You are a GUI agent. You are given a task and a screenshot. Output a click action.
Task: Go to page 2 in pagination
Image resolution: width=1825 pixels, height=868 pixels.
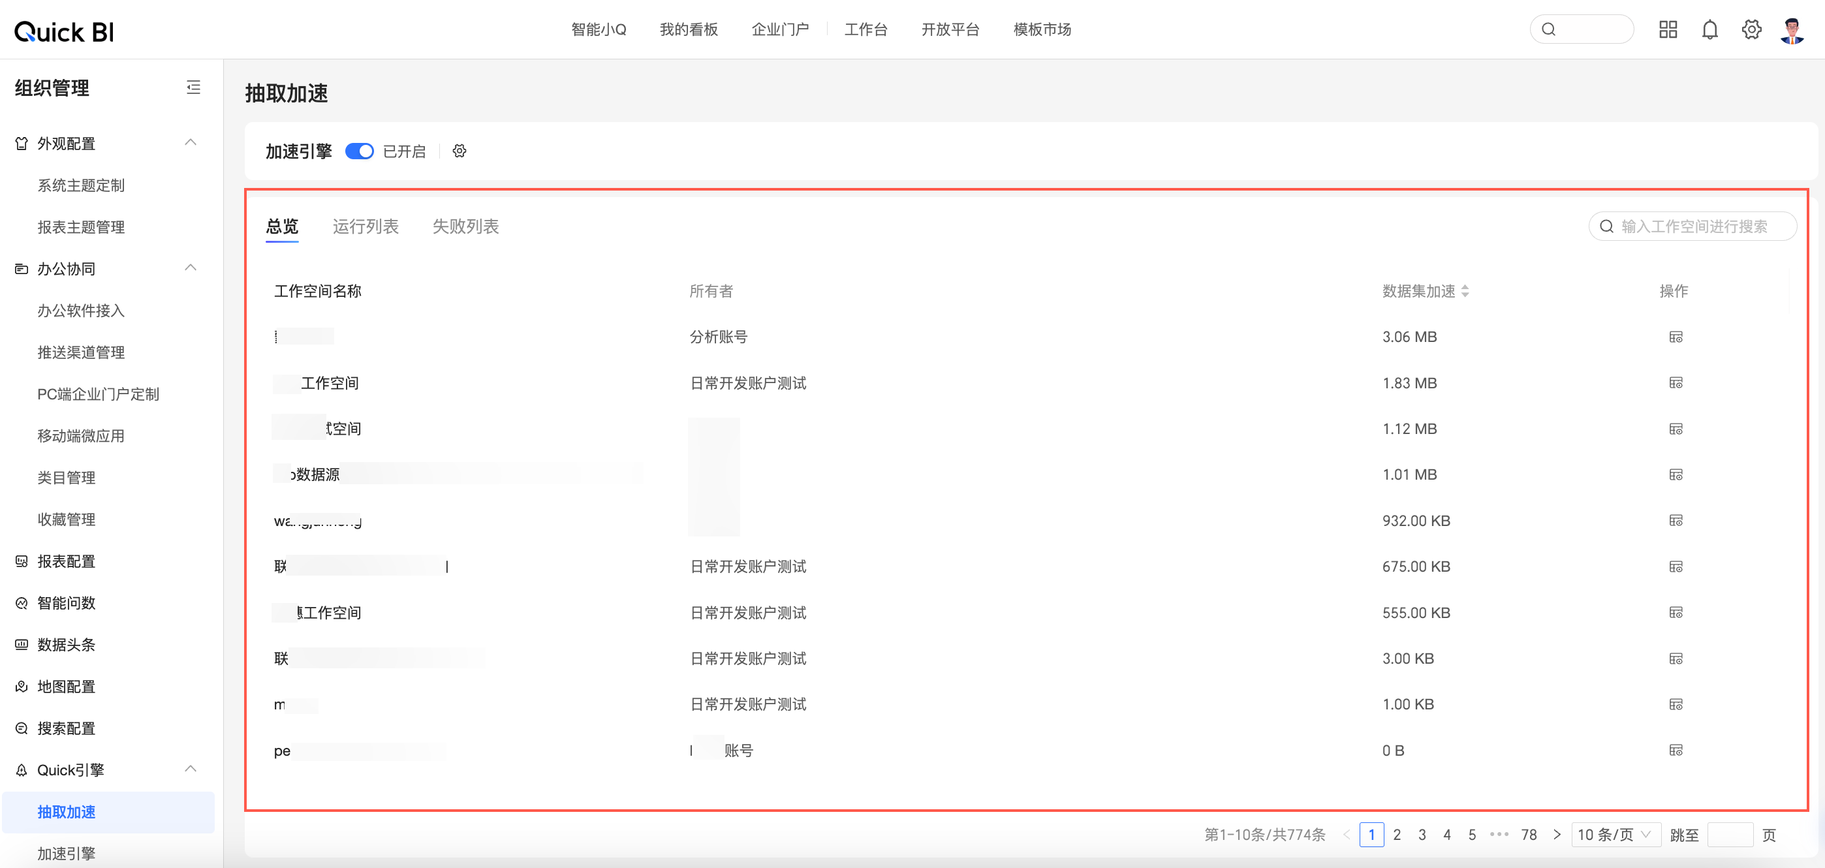[1396, 835]
